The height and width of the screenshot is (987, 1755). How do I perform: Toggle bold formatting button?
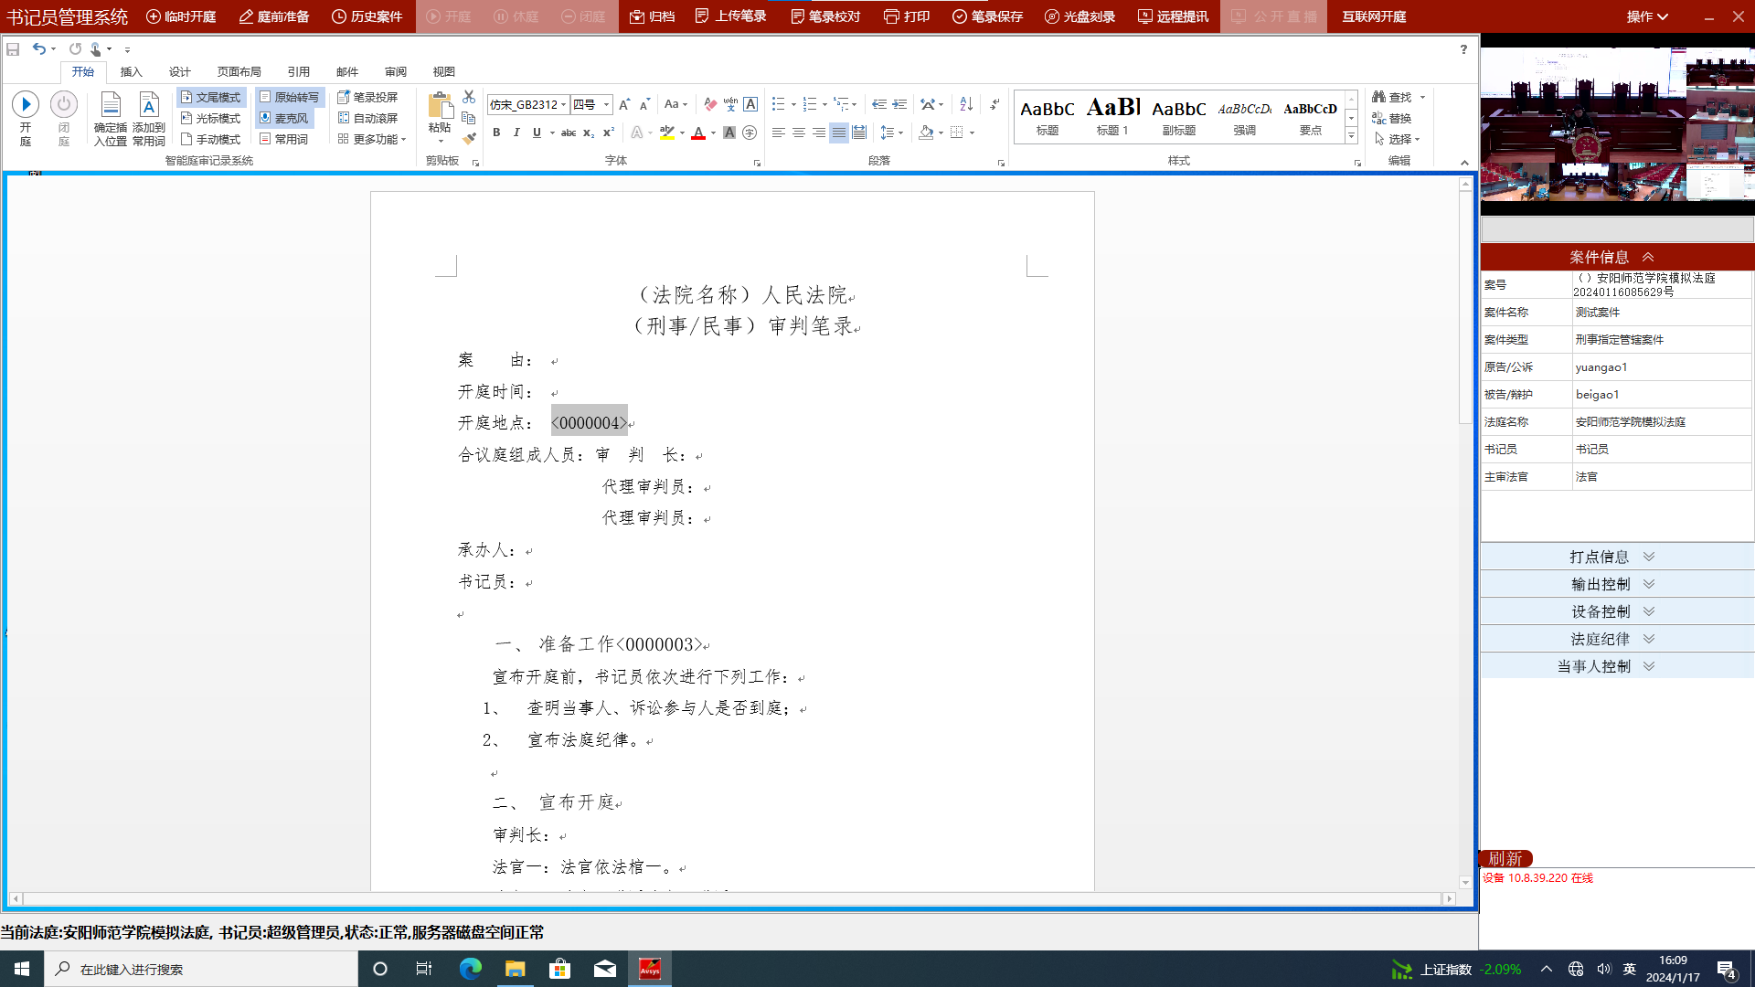pos(496,133)
